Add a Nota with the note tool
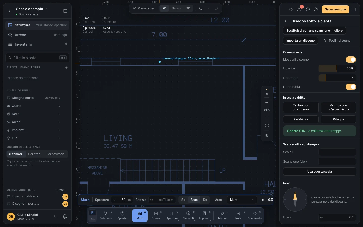This screenshot has height=227, width=363. click(x=238, y=215)
